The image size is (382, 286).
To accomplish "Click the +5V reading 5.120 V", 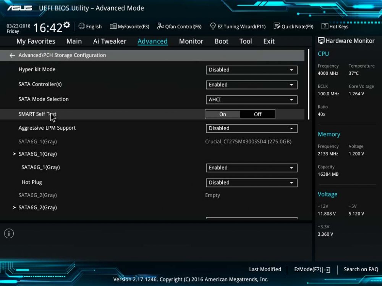I will pyautogui.click(x=356, y=214).
